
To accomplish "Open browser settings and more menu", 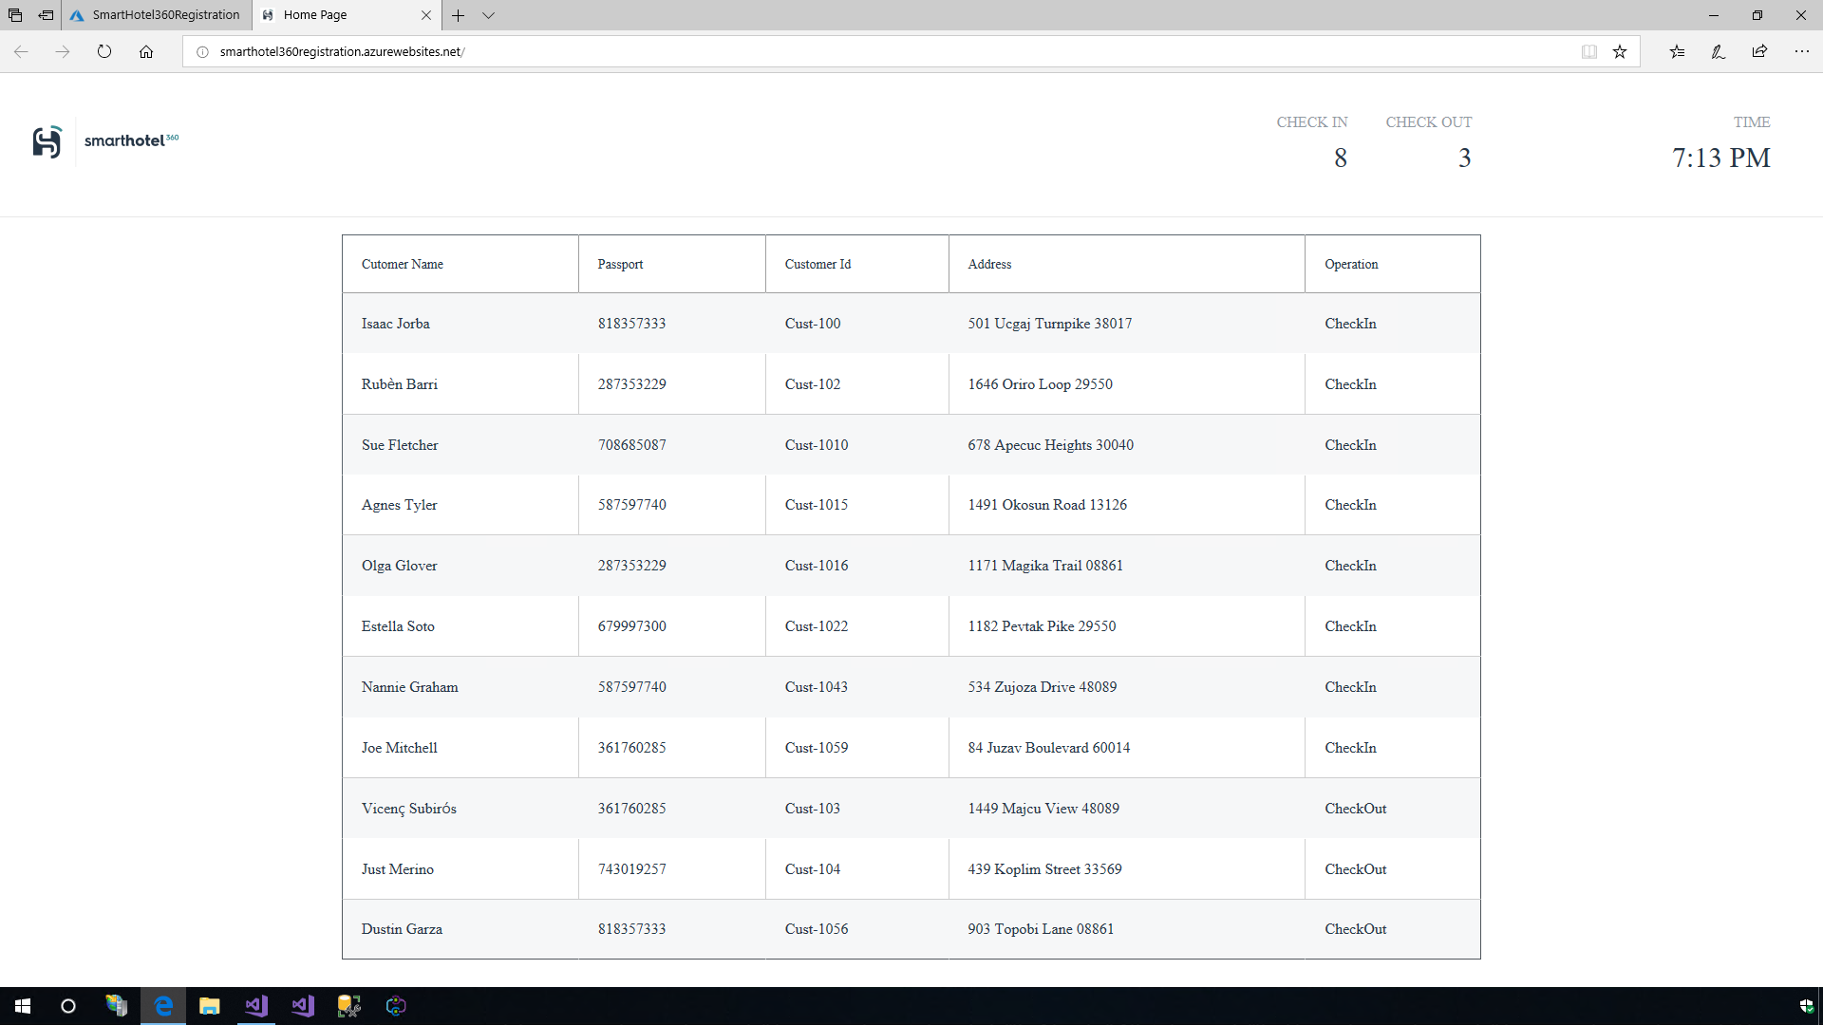I will click(x=1801, y=52).
